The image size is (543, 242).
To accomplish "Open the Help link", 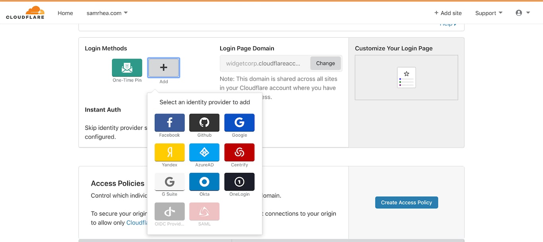I will tap(448, 25).
